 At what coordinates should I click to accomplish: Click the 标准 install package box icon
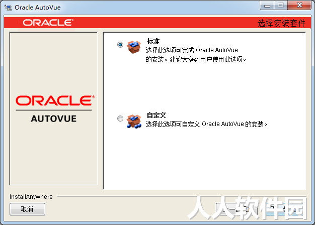point(134,47)
